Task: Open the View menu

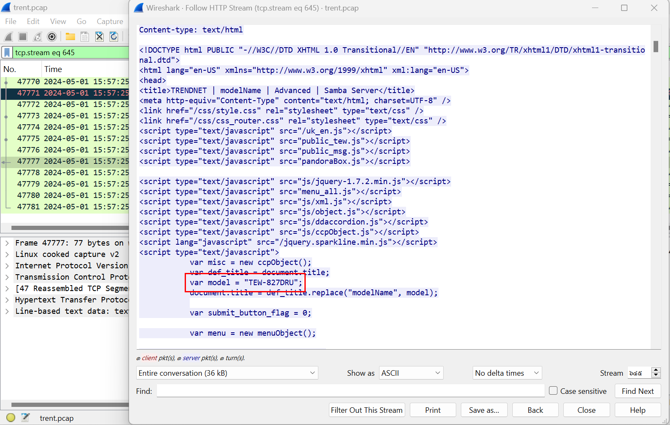Action: [58, 21]
